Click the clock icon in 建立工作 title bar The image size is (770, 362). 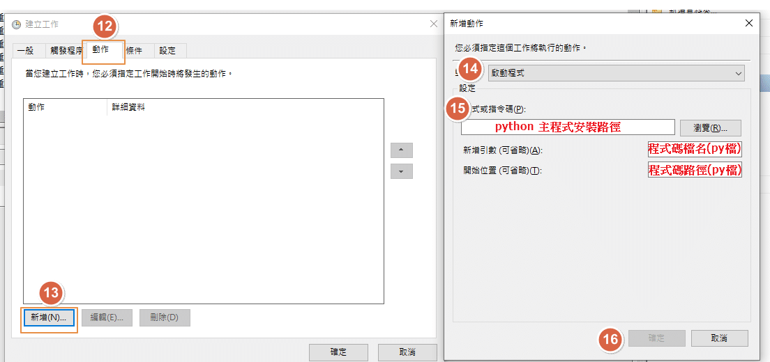(16, 24)
